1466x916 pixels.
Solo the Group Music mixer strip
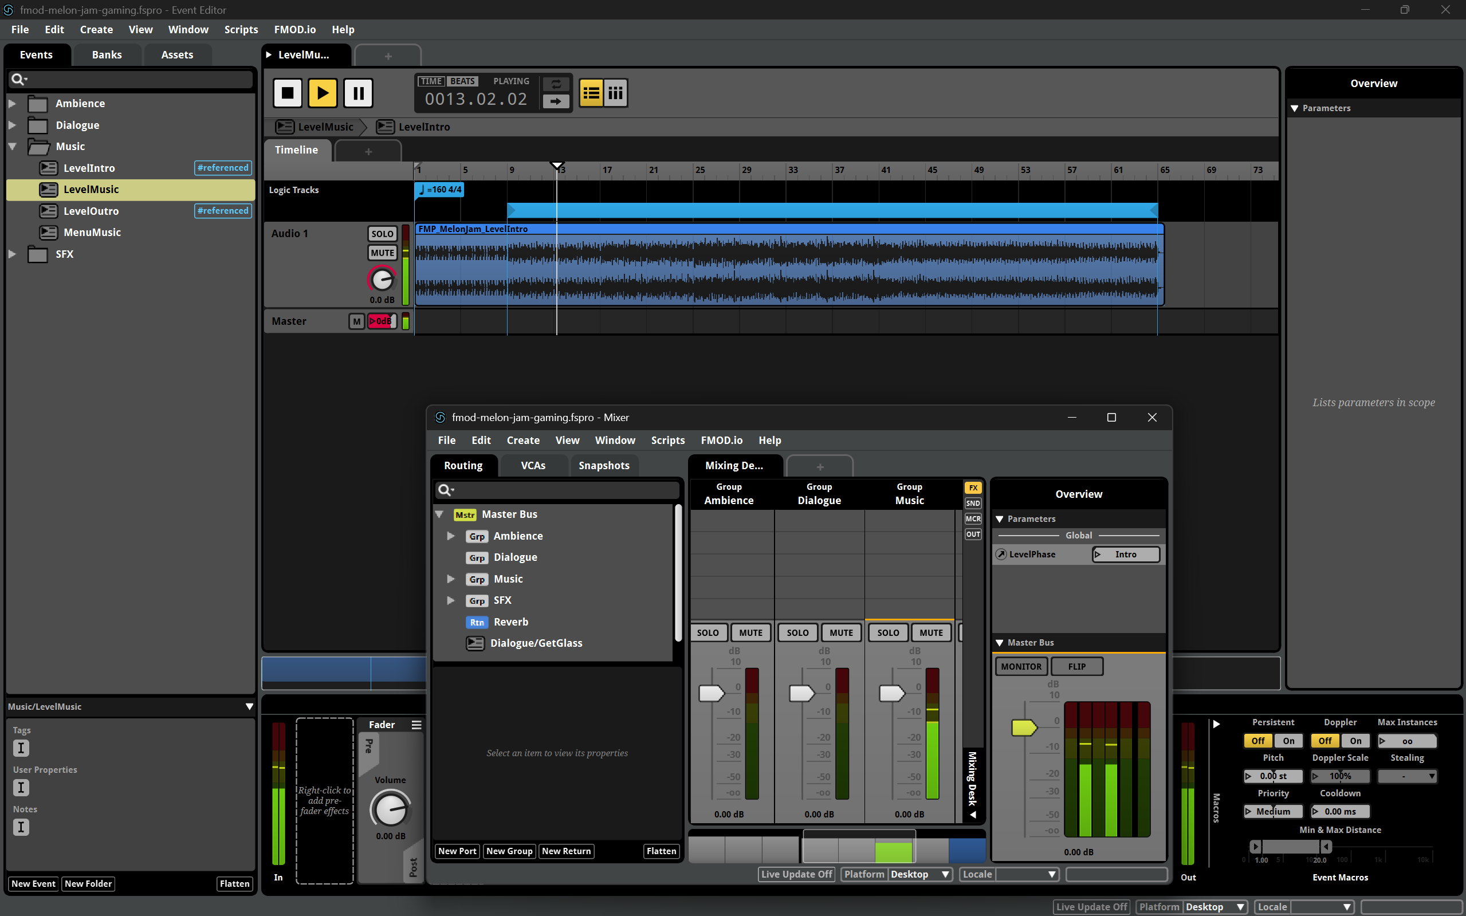tap(887, 632)
